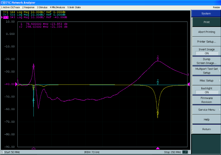This screenshot has height=155, width=221.
Task: Click the Resize option in the menu bar
Action: coord(216,7)
